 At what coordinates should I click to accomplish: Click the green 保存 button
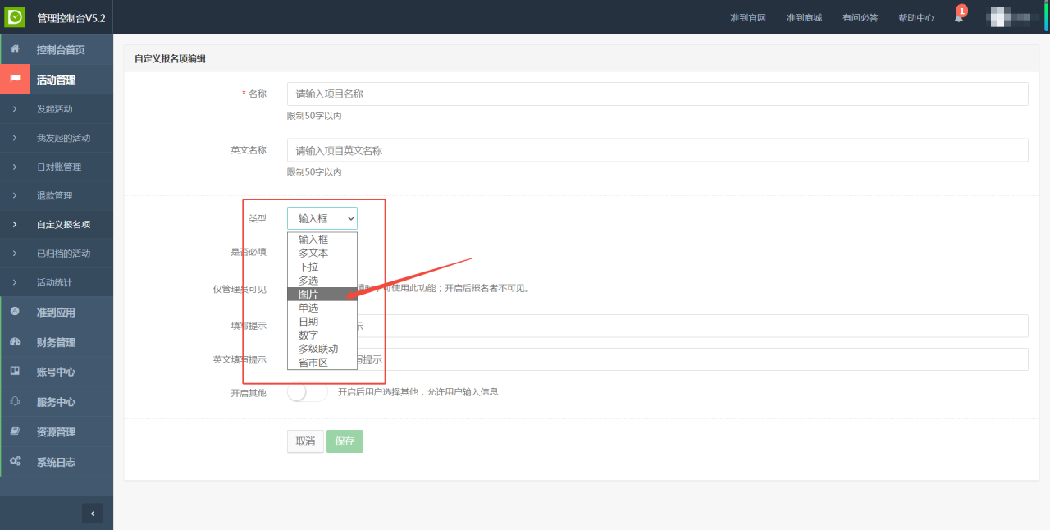pos(345,441)
